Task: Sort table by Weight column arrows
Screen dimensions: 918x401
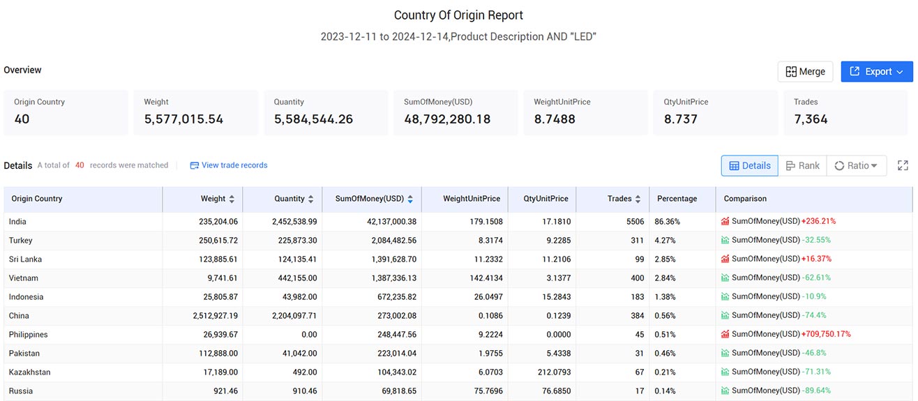Action: point(232,199)
